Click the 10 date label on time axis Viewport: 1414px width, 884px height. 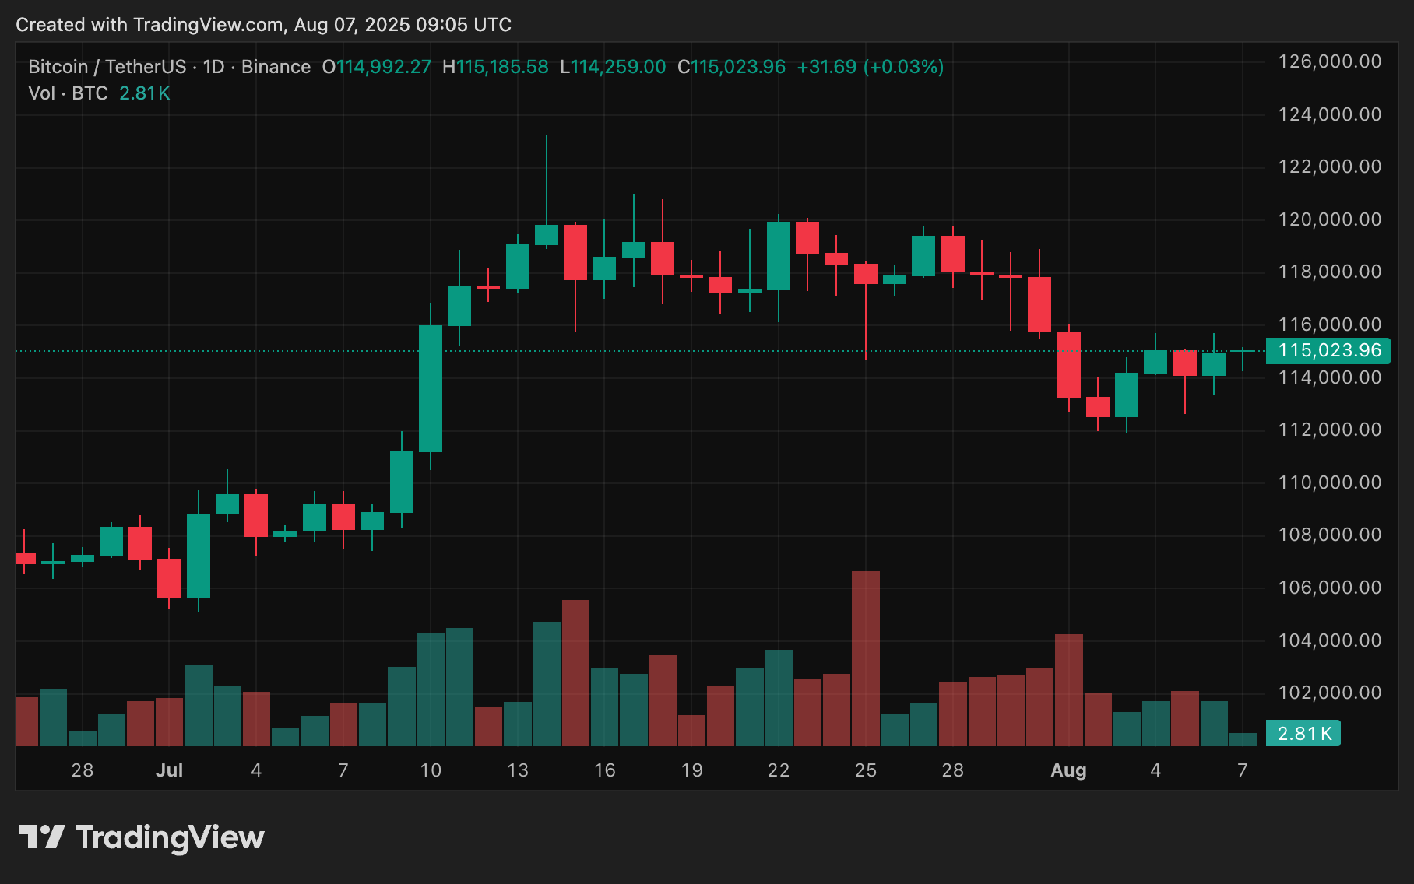point(431,770)
